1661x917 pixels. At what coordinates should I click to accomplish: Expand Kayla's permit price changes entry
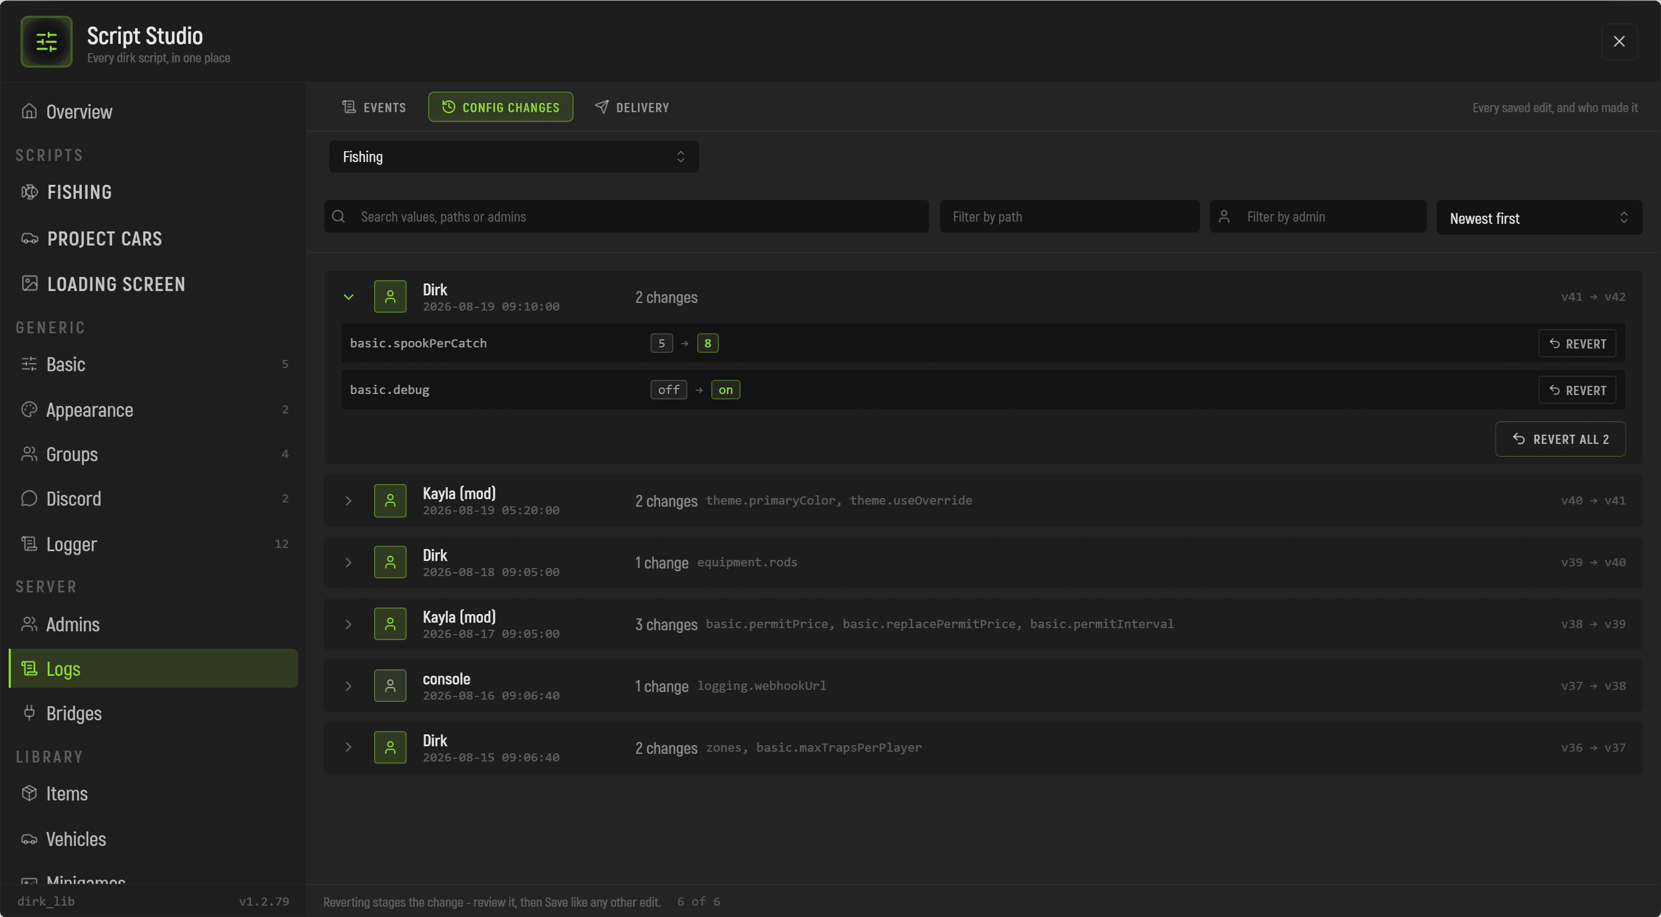point(349,624)
